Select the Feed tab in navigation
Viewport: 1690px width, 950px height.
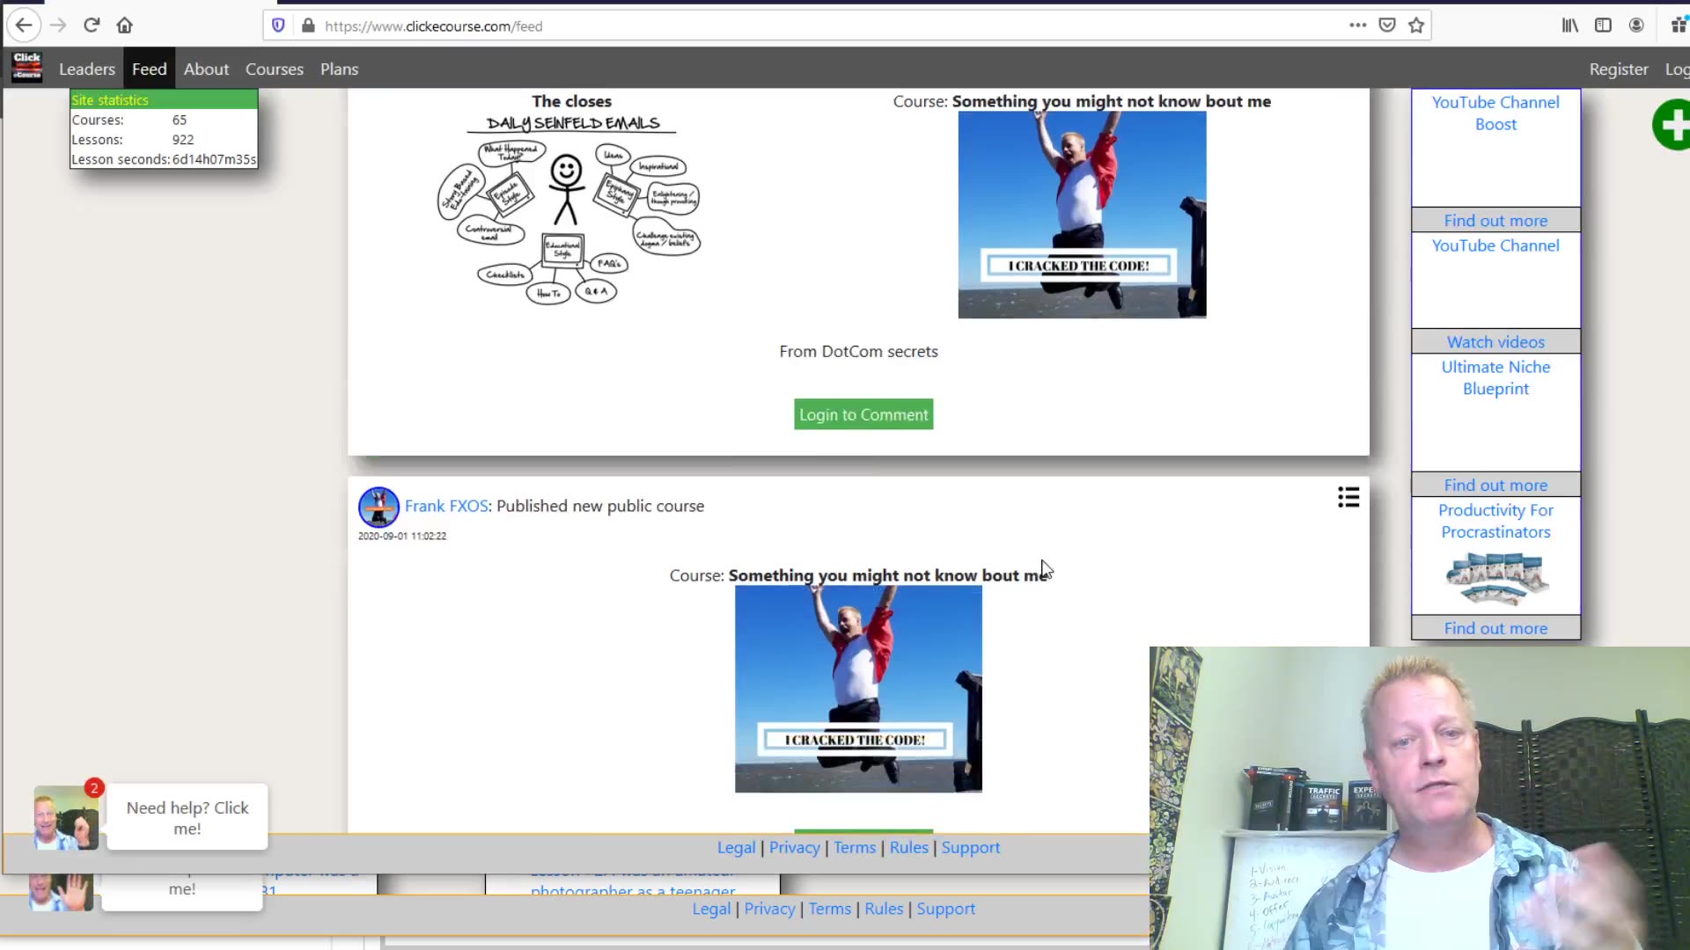click(149, 69)
